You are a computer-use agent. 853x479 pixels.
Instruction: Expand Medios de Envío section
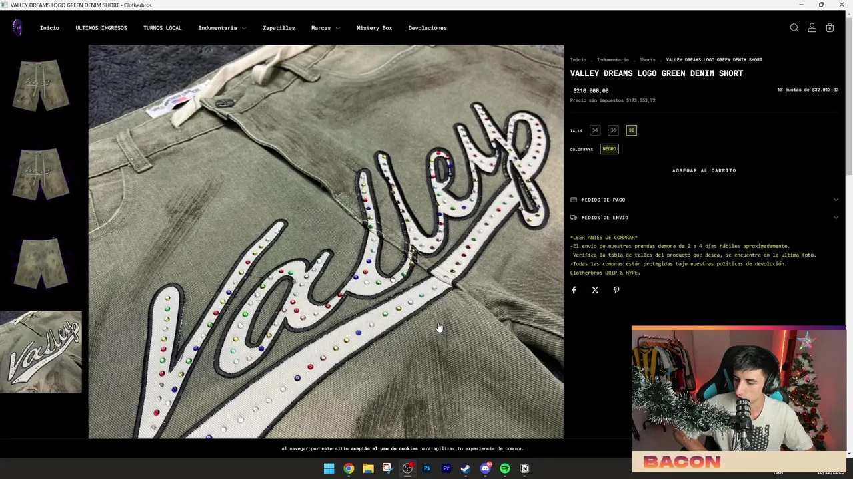tap(704, 218)
